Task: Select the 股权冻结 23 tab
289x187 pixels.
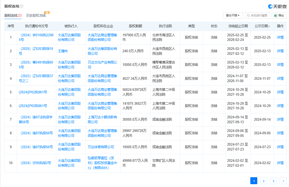Action: click(x=13, y=15)
